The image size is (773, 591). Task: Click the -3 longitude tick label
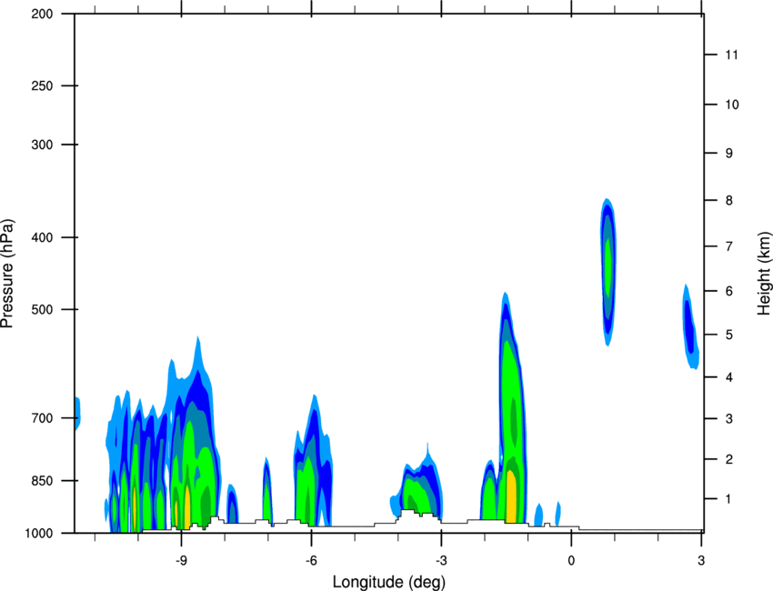click(441, 561)
